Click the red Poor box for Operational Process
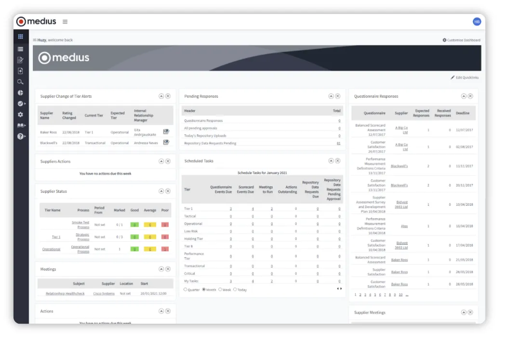This screenshot has height=341, width=506. pos(165,249)
